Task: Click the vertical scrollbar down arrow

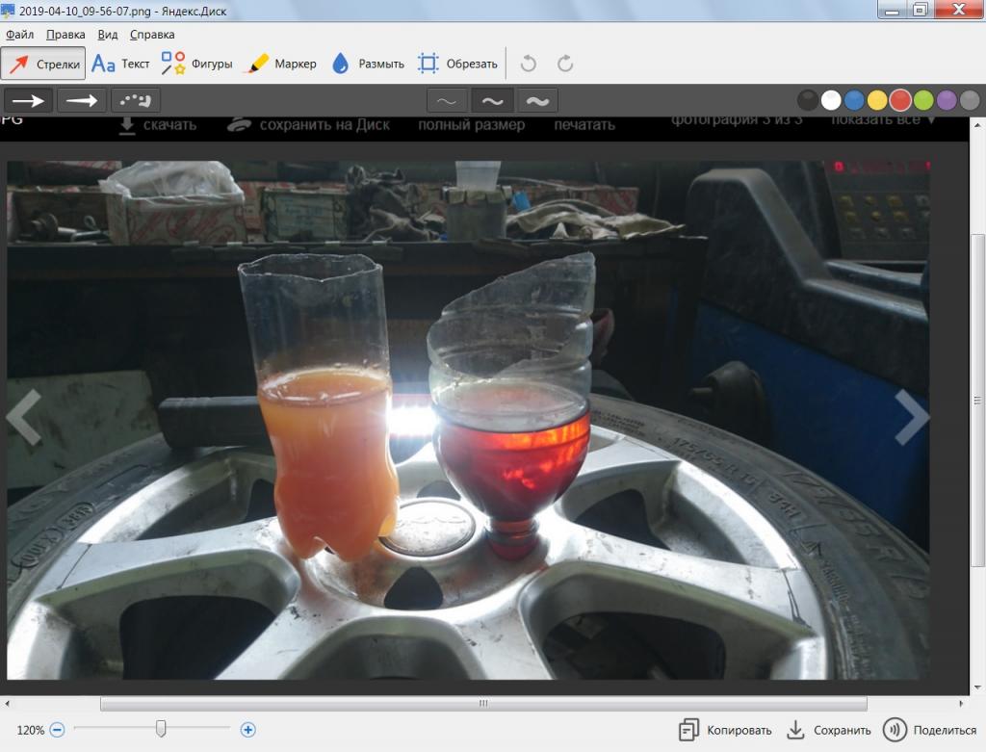Action: (x=977, y=687)
